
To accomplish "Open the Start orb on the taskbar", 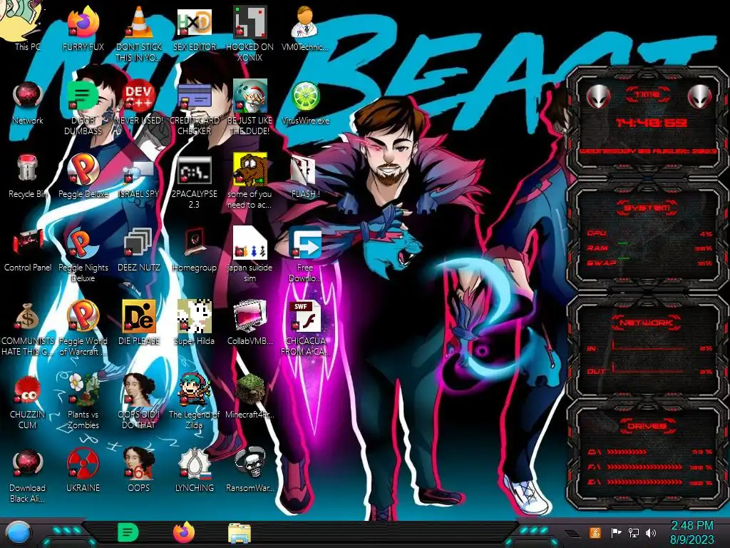I will tap(19, 533).
